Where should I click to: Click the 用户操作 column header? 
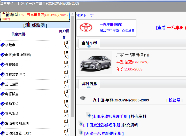click(x=64, y=34)
